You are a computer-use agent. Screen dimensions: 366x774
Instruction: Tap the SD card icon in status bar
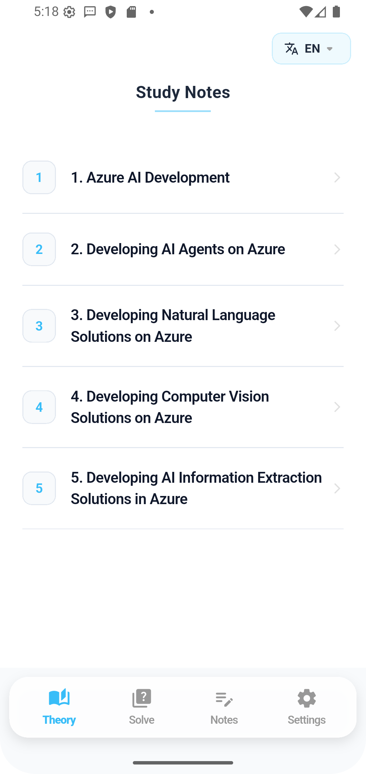click(131, 12)
